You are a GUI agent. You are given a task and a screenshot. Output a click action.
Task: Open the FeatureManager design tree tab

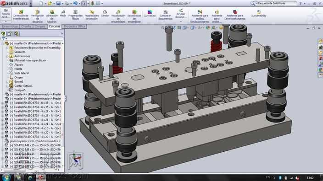click(x=3, y=34)
